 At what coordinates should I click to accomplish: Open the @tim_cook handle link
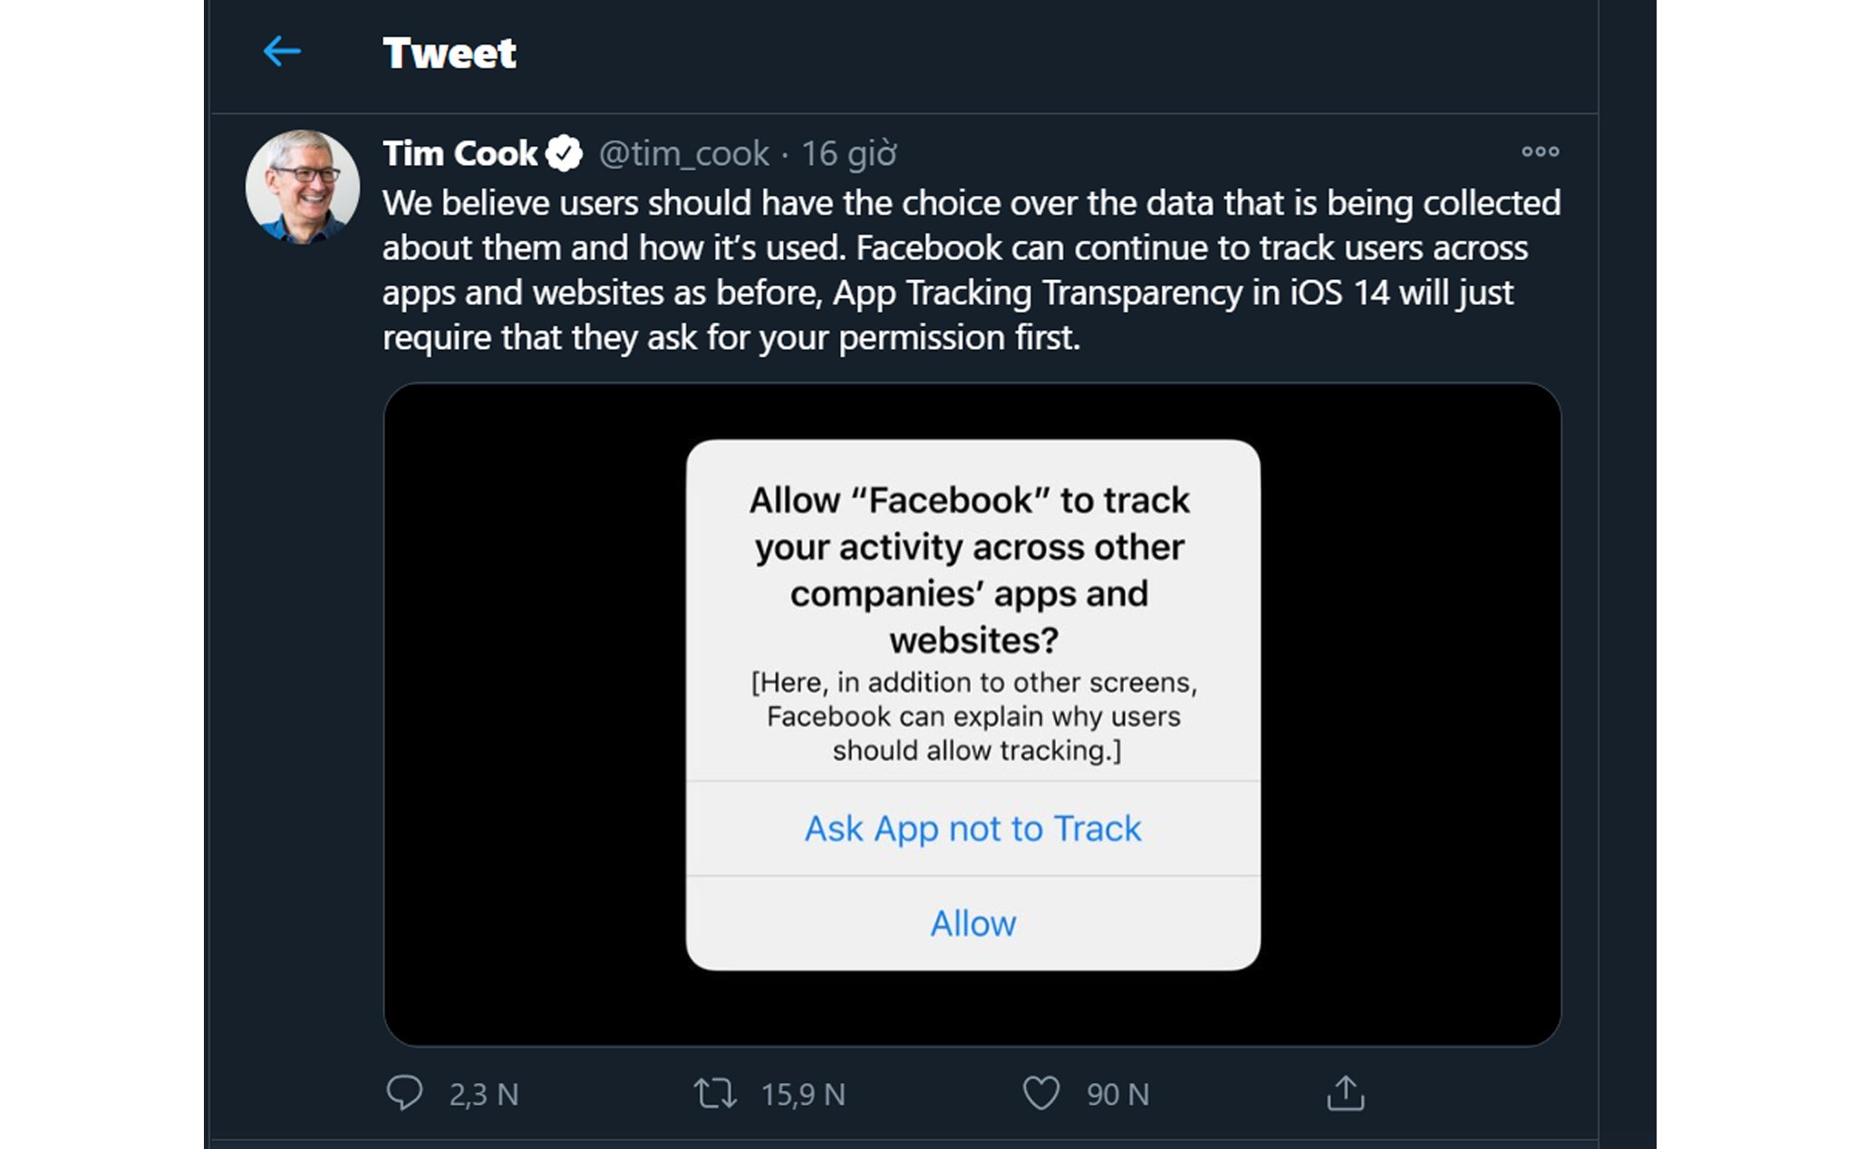pos(680,154)
